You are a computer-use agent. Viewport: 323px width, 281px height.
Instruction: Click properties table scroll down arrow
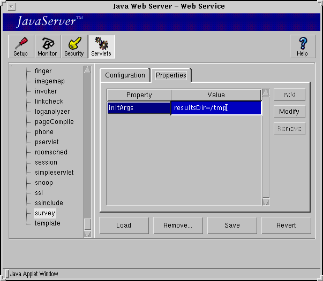coord(266,201)
